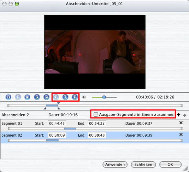Click the volume slider handle
Image resolution: width=189 pixels, height=172 pixels.
104,97
